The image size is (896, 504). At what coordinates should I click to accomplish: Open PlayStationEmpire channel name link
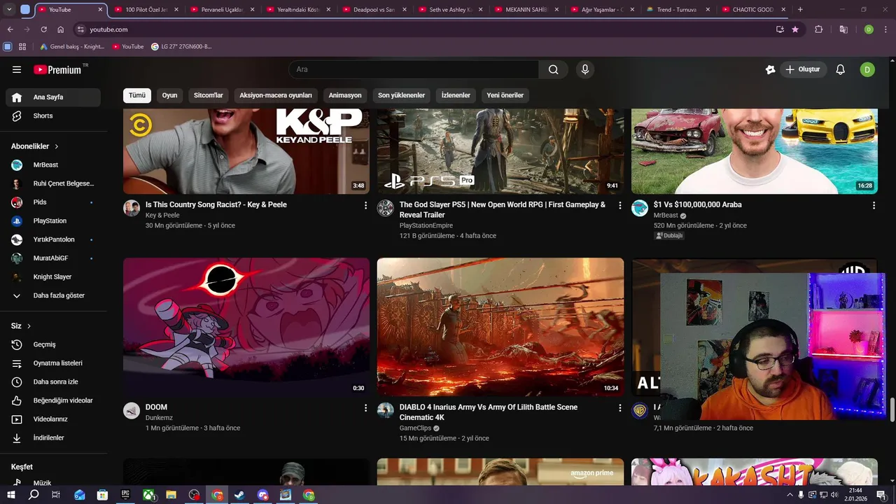(426, 226)
